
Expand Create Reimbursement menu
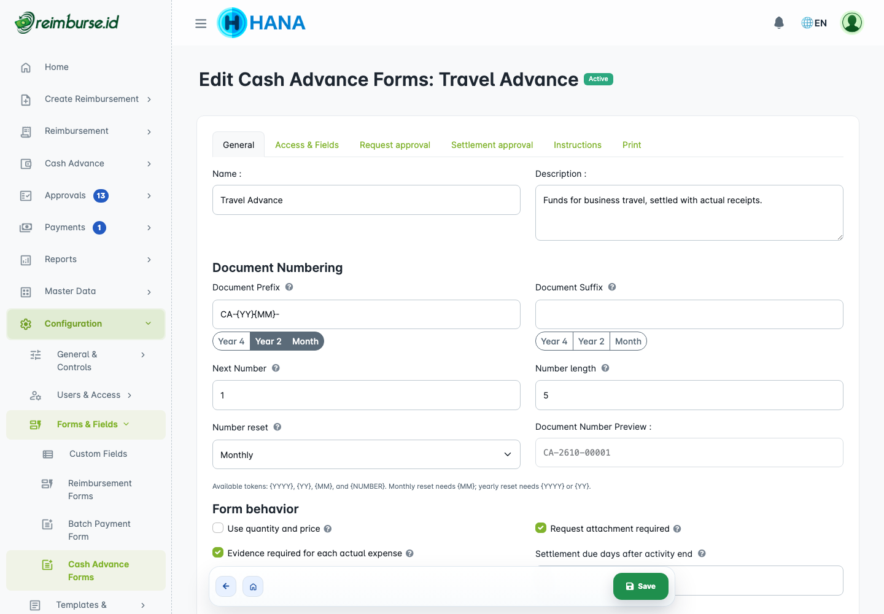point(86,99)
